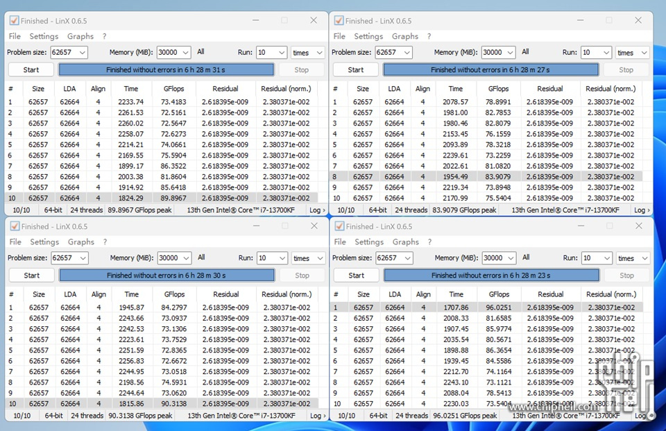
Task: Click the time cell 1707.86
Action: pyautogui.click(x=456, y=307)
